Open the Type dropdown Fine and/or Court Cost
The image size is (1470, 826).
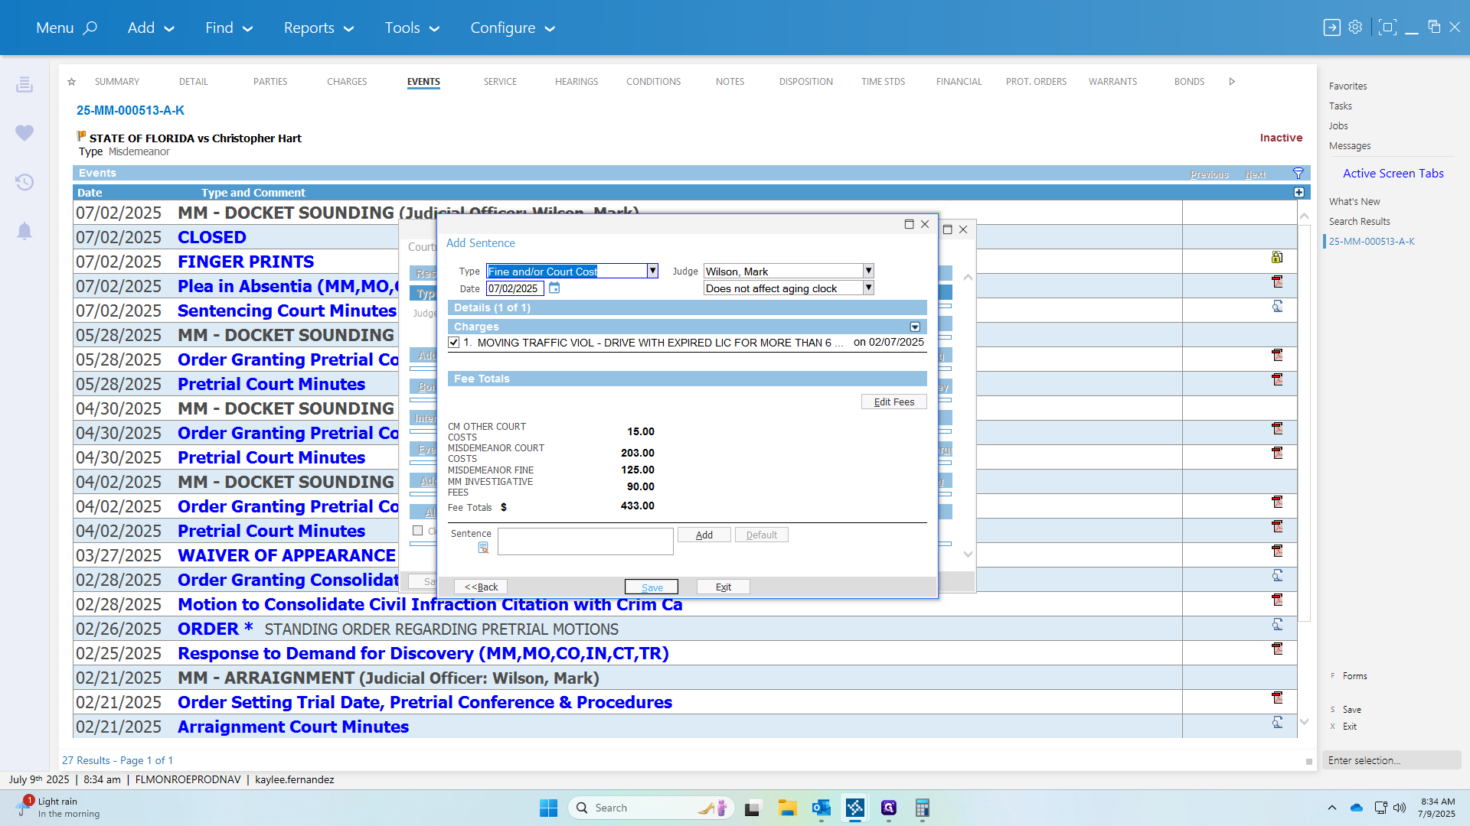(652, 271)
